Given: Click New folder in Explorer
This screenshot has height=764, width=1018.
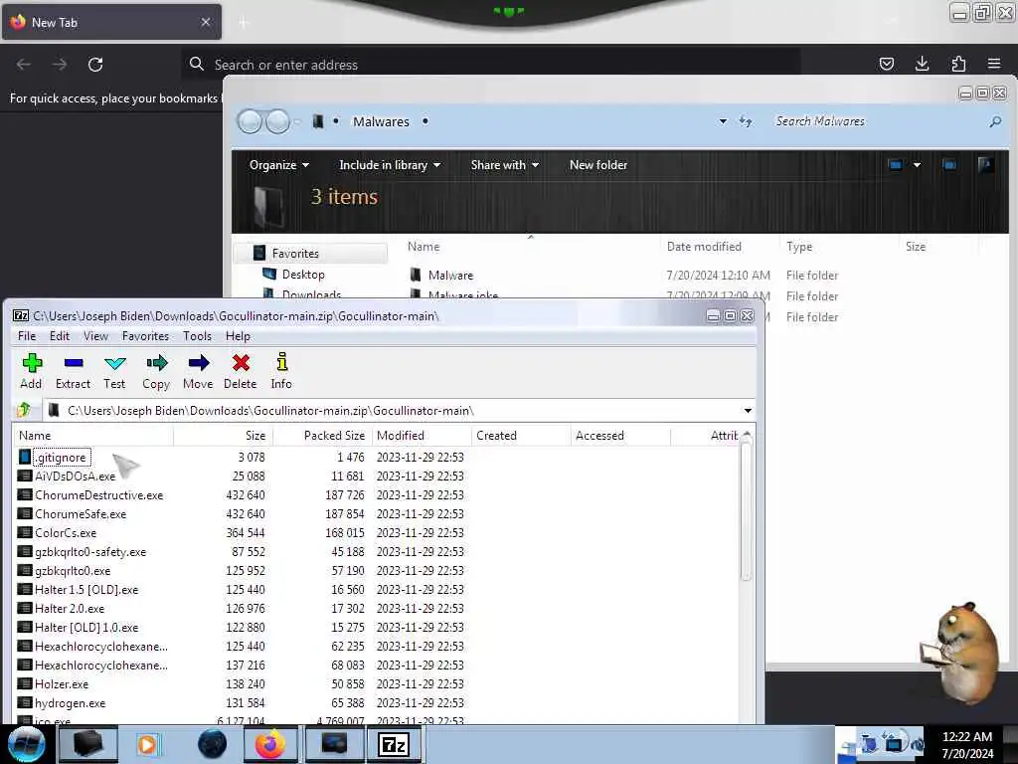Looking at the screenshot, I should pos(597,165).
